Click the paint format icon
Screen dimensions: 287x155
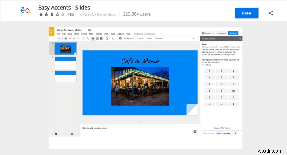79,39
